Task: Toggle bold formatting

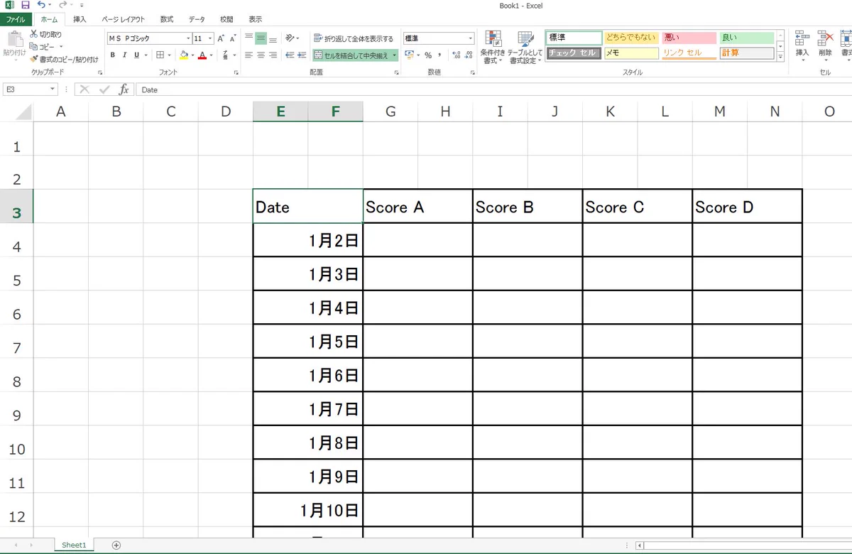Action: (112, 55)
